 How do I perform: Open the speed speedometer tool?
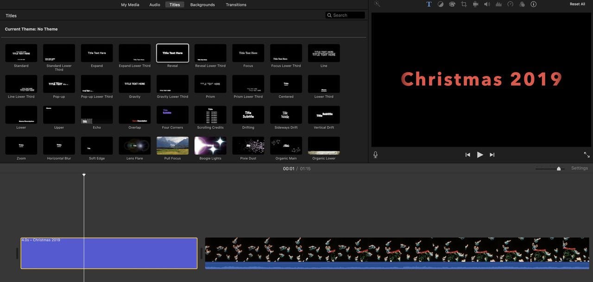pyautogui.click(x=510, y=4)
